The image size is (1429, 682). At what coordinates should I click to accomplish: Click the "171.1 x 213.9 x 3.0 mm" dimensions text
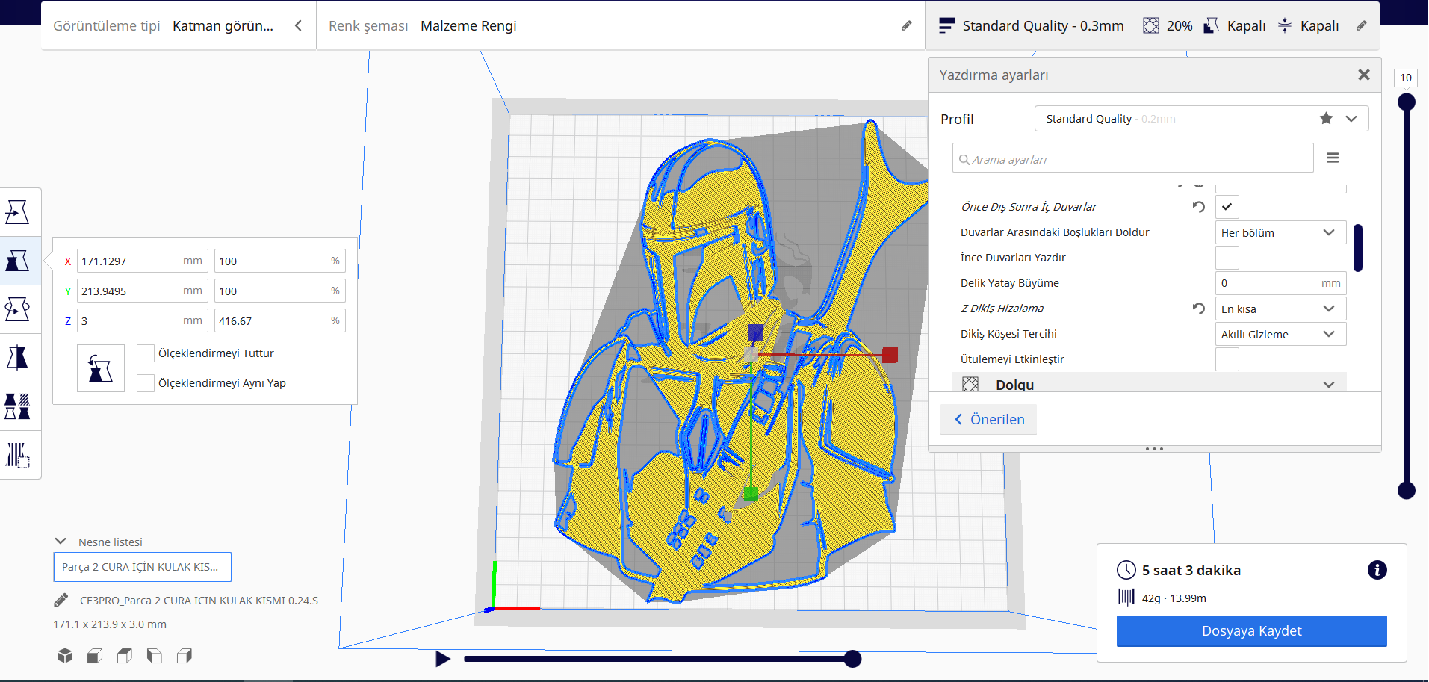click(110, 624)
